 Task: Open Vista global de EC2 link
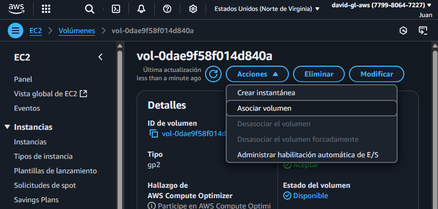51,94
